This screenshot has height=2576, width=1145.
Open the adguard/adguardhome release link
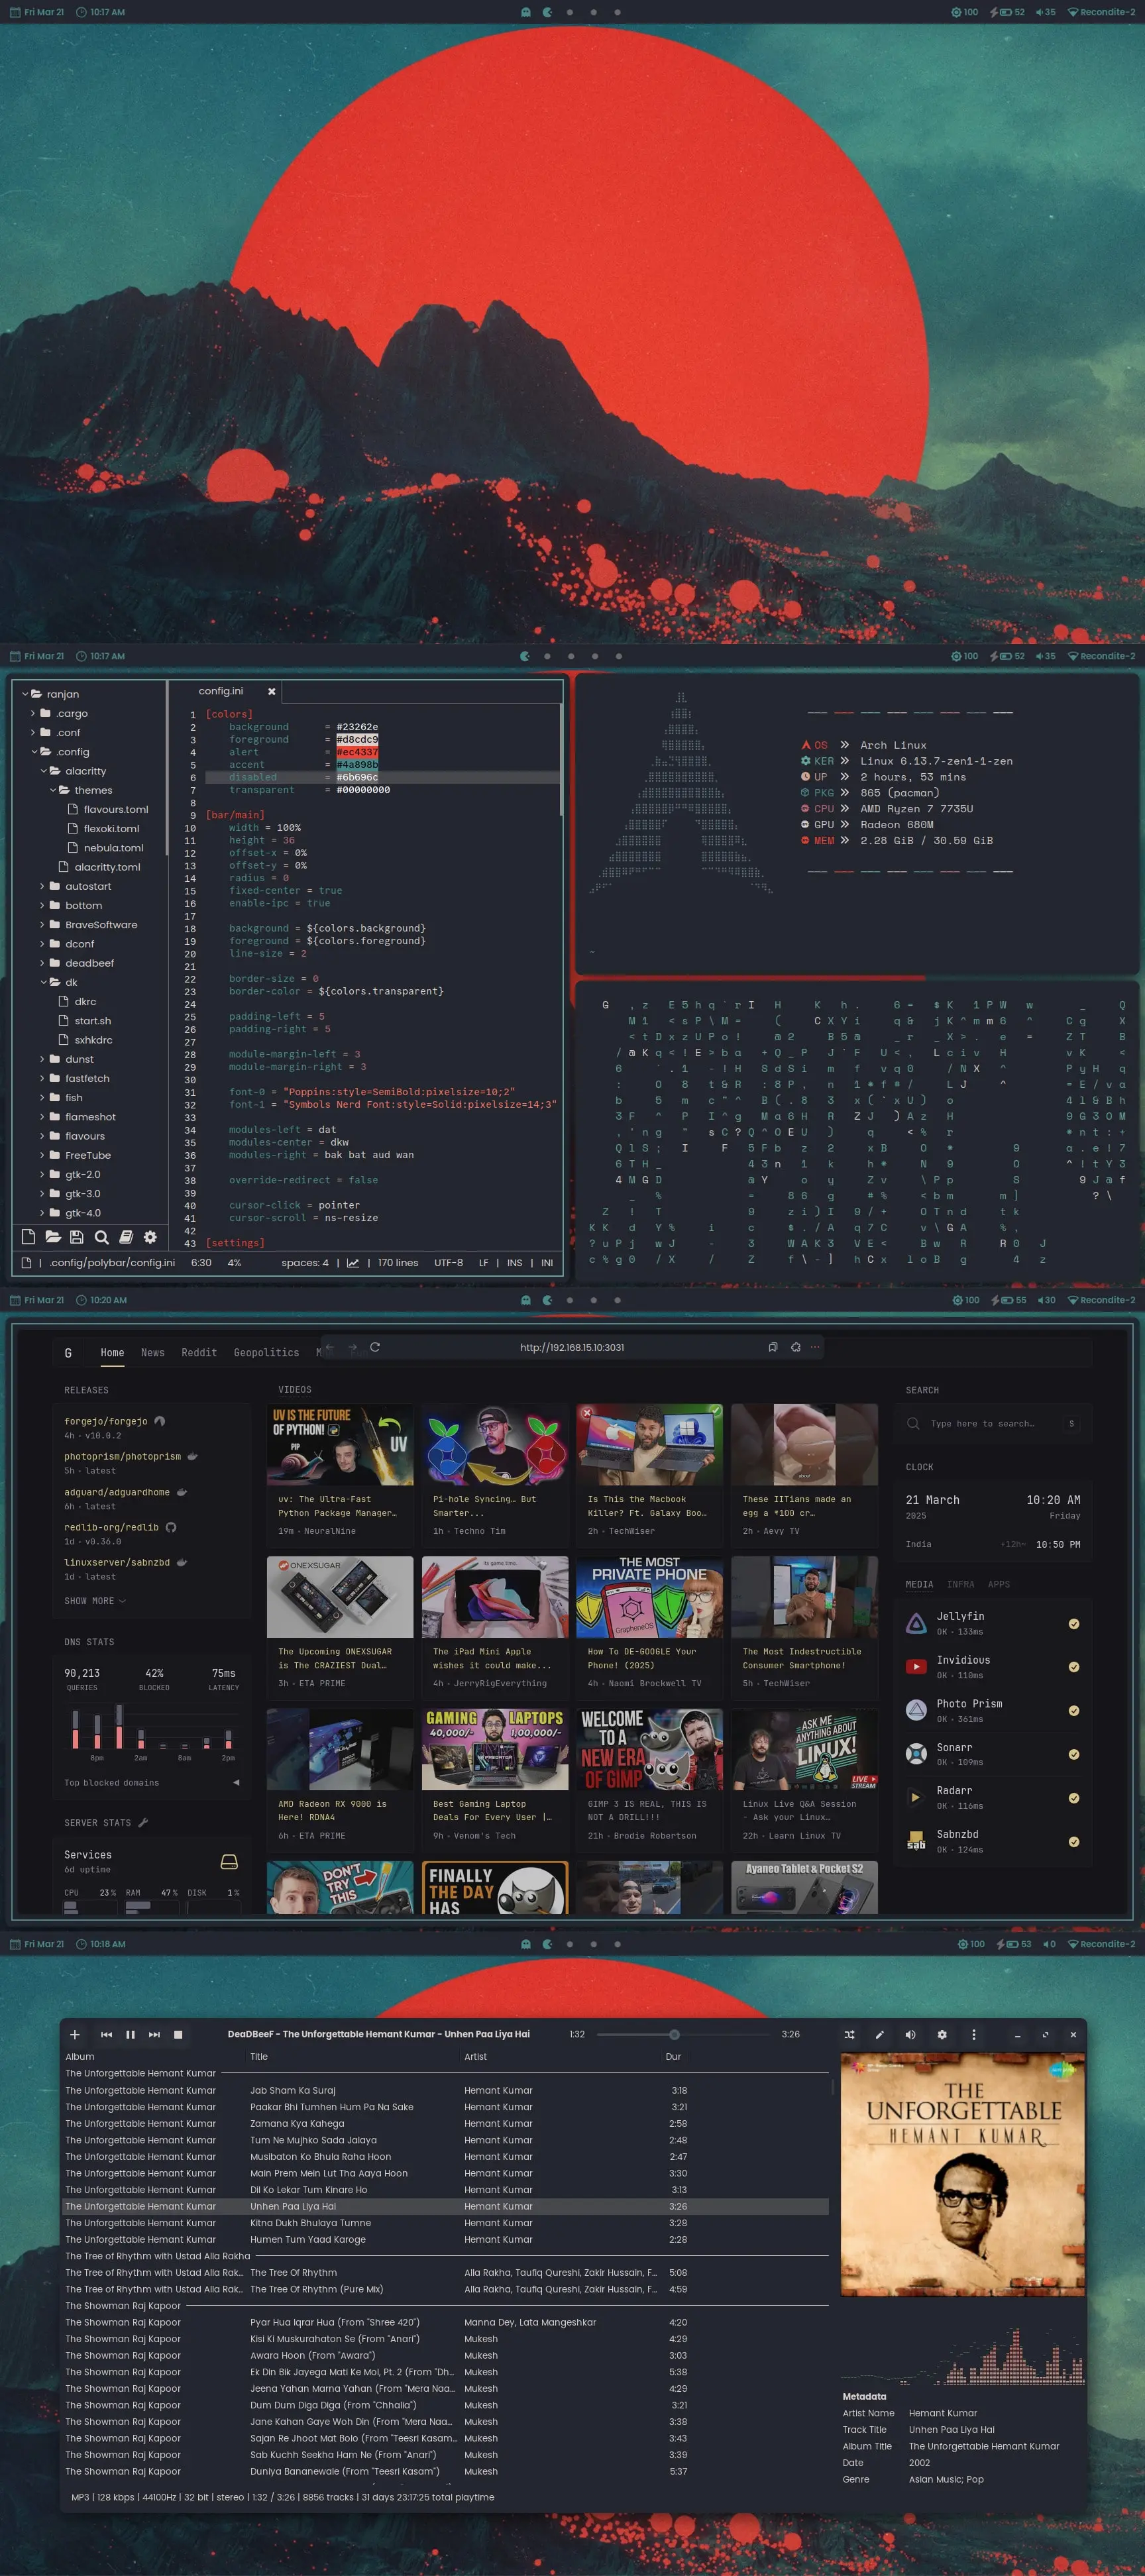click(x=117, y=1492)
